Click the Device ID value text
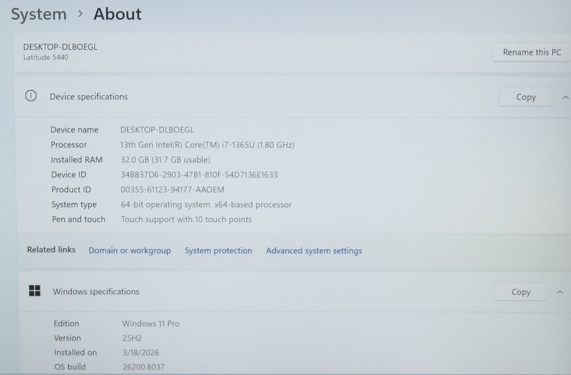The width and height of the screenshot is (571, 375). tap(199, 175)
